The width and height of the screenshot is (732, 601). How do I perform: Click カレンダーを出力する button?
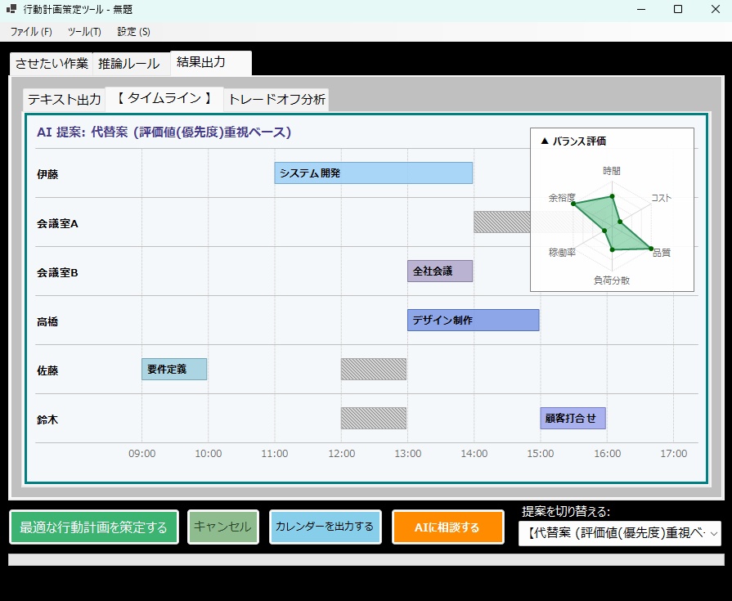tap(325, 527)
